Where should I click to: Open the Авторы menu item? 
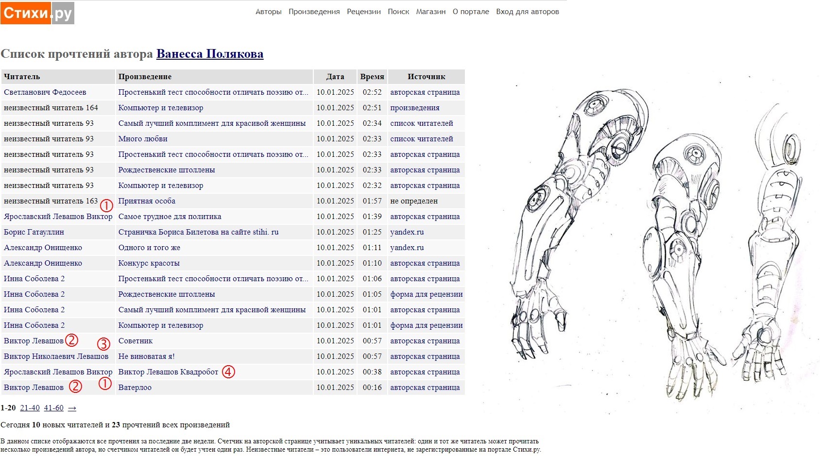(269, 12)
